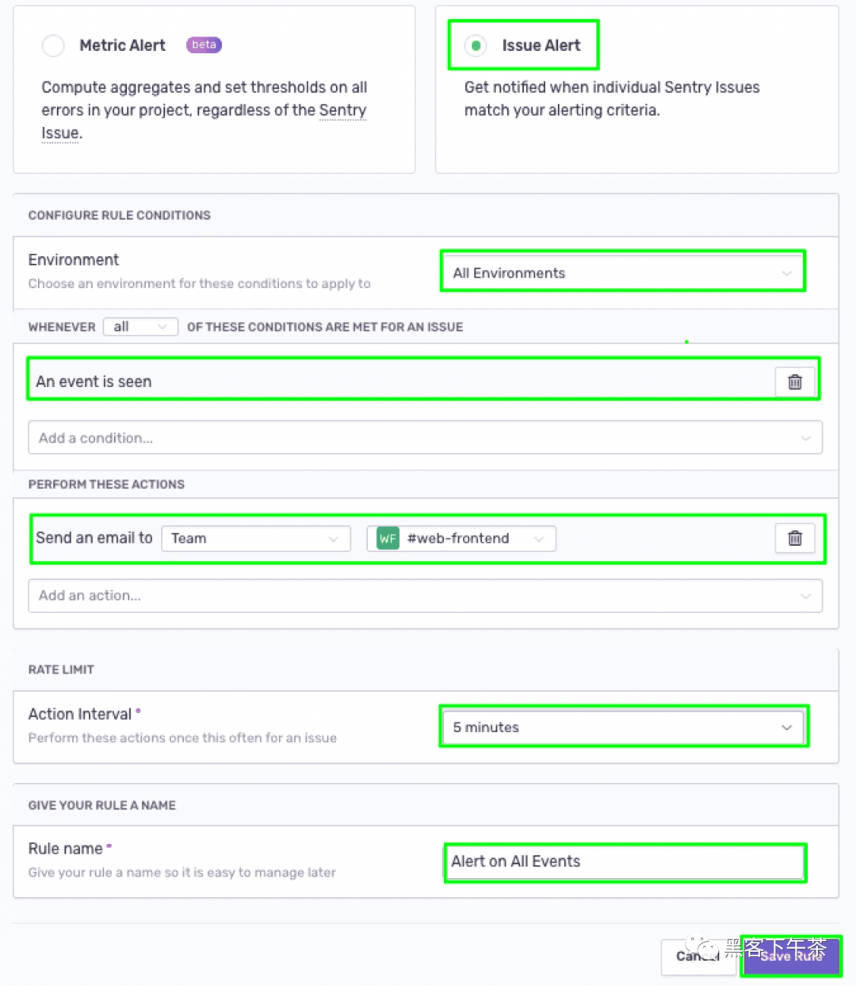Click the Cancel button
This screenshot has height=986, width=856.
pos(698,957)
